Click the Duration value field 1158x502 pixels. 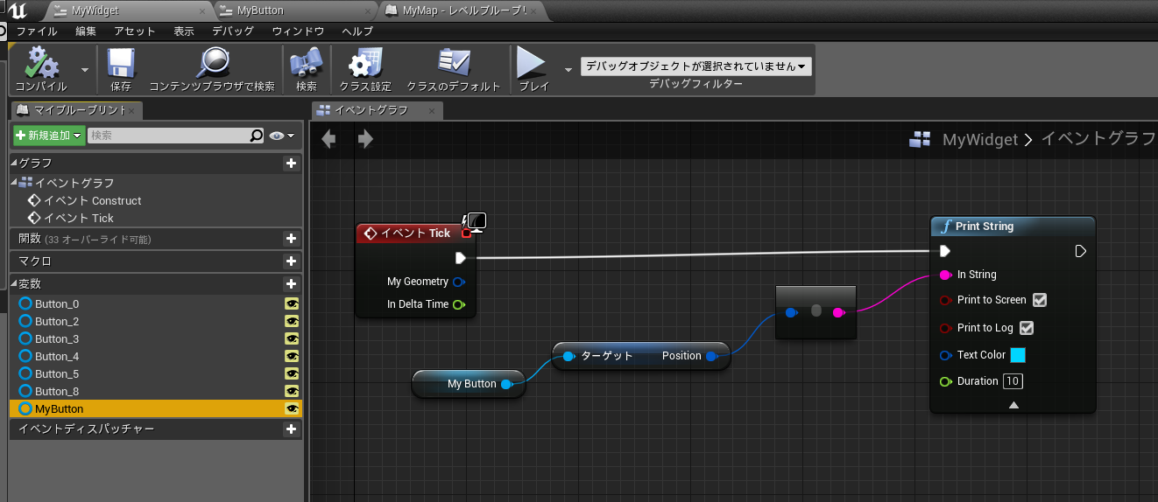coord(1013,381)
